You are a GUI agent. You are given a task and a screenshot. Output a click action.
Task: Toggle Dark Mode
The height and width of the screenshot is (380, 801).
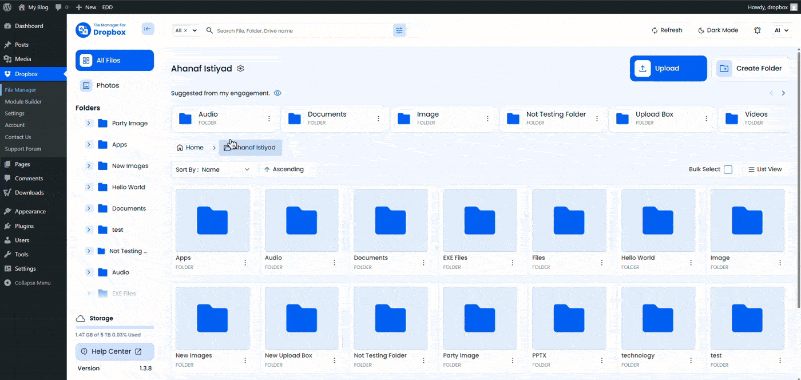pyautogui.click(x=719, y=30)
